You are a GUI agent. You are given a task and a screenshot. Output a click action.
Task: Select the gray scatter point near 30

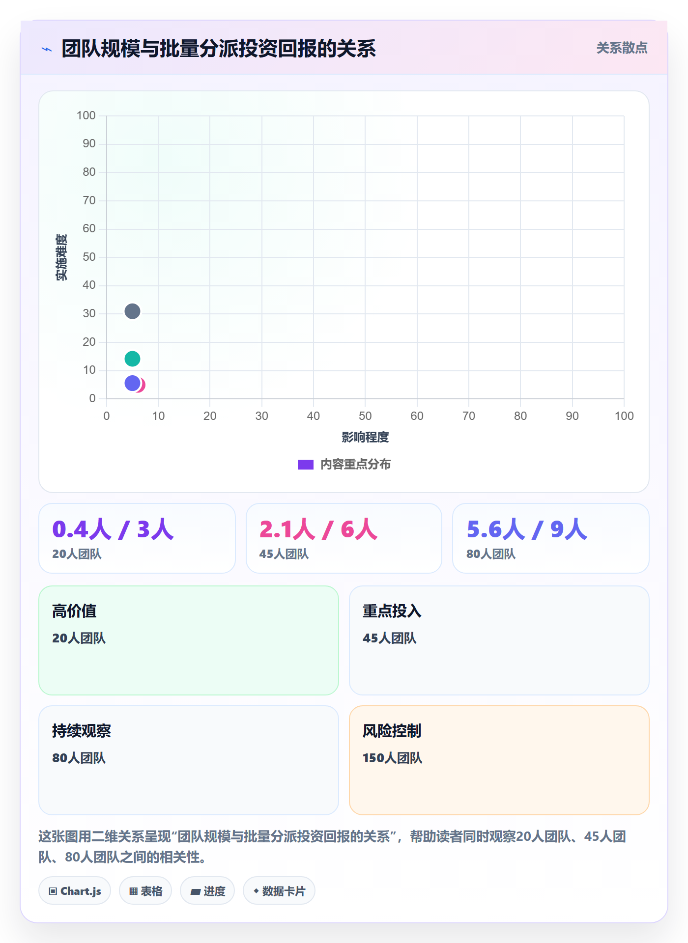coord(132,311)
